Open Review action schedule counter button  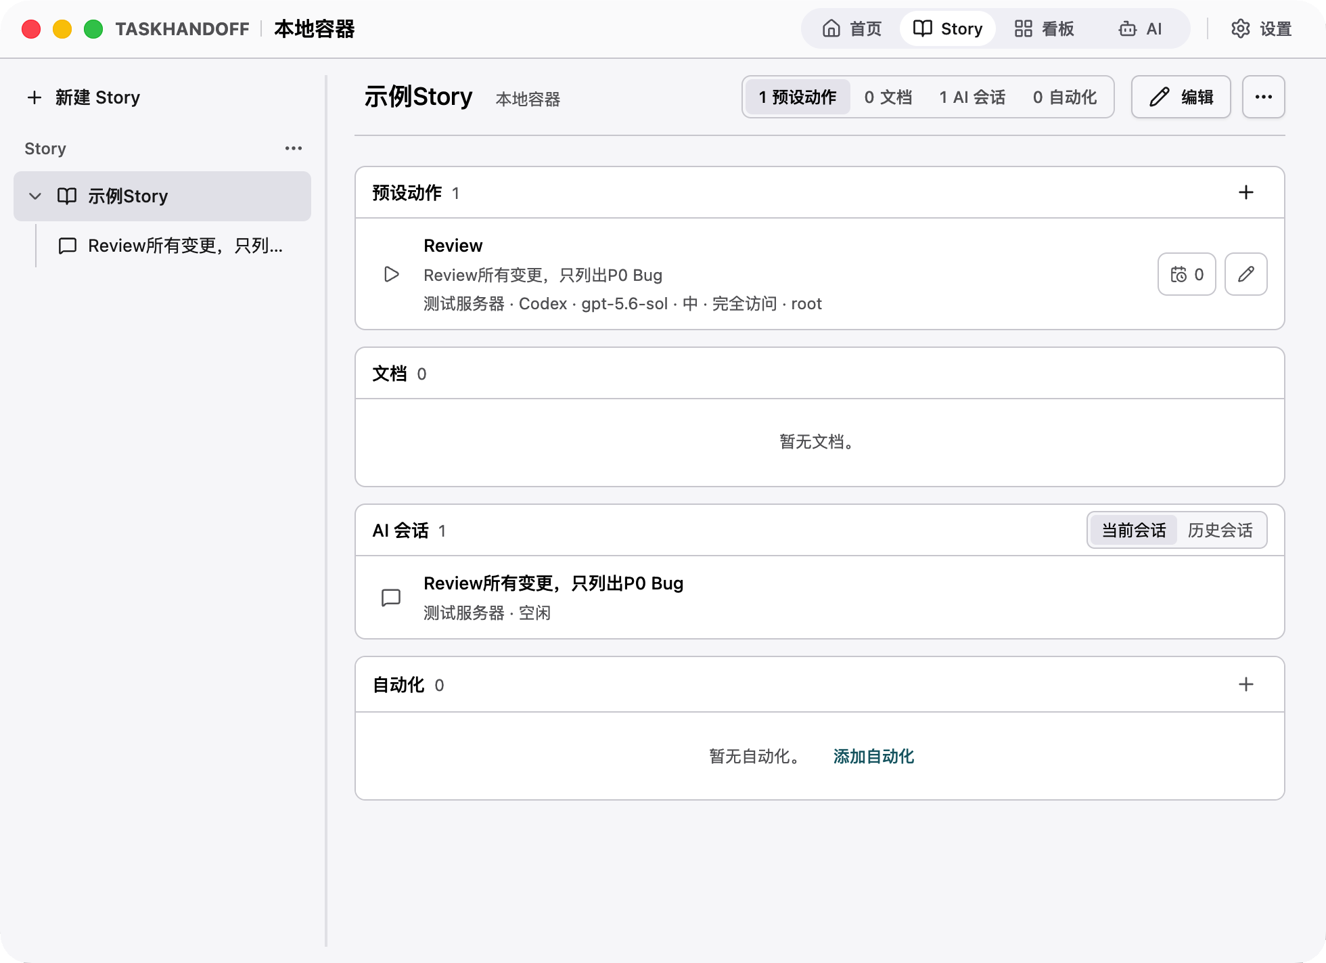[1187, 274]
